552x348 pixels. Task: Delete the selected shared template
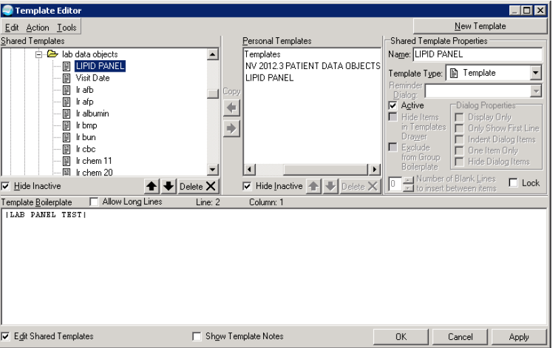coord(198,186)
